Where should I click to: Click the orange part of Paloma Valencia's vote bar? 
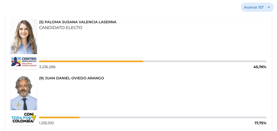(x=91, y=61)
